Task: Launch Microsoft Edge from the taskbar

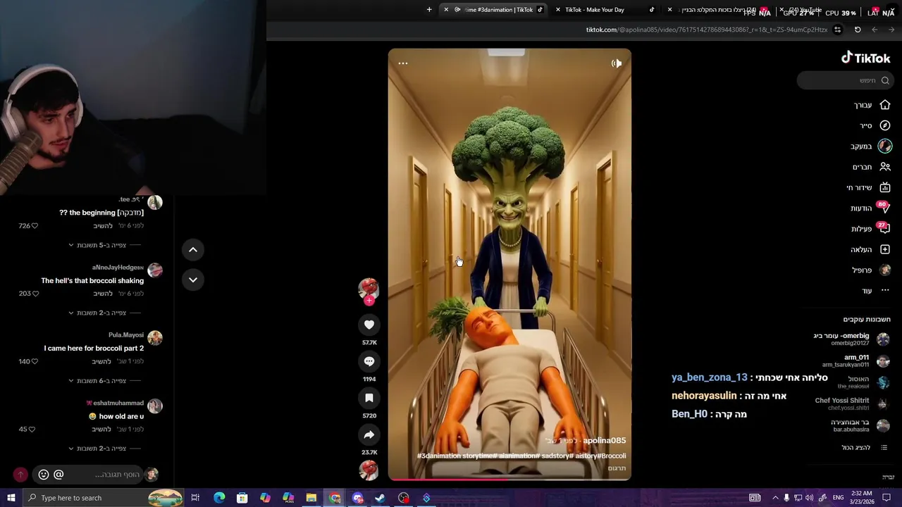Action: pyautogui.click(x=219, y=498)
